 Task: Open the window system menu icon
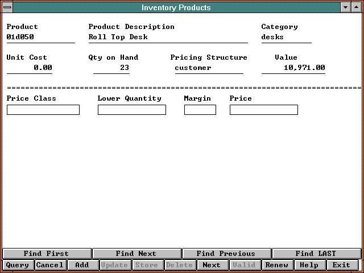point(7,7)
